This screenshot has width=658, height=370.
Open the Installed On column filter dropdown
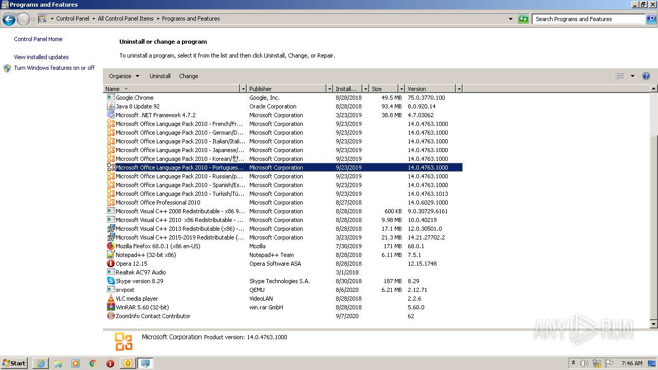click(365, 89)
